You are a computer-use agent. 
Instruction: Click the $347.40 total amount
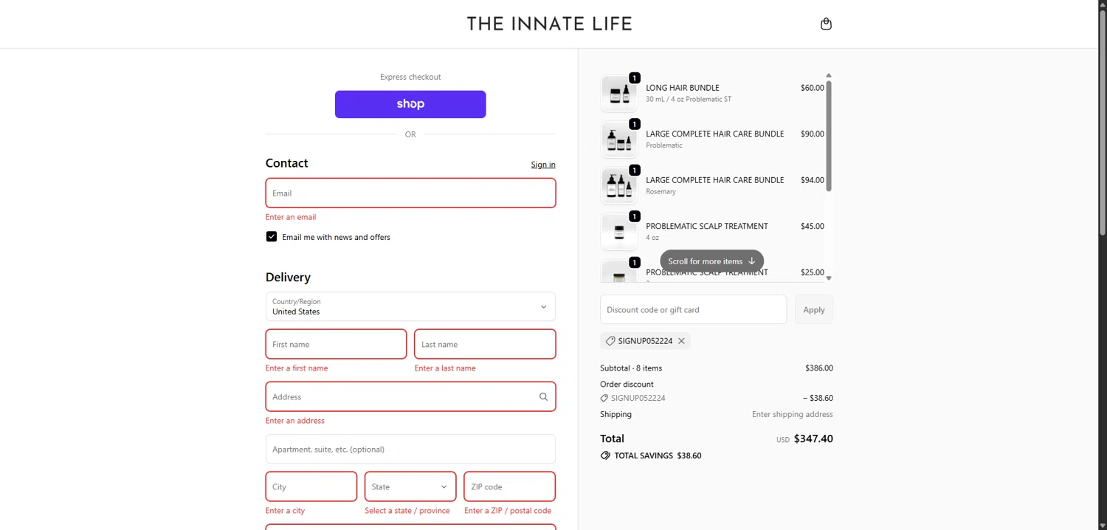click(813, 438)
